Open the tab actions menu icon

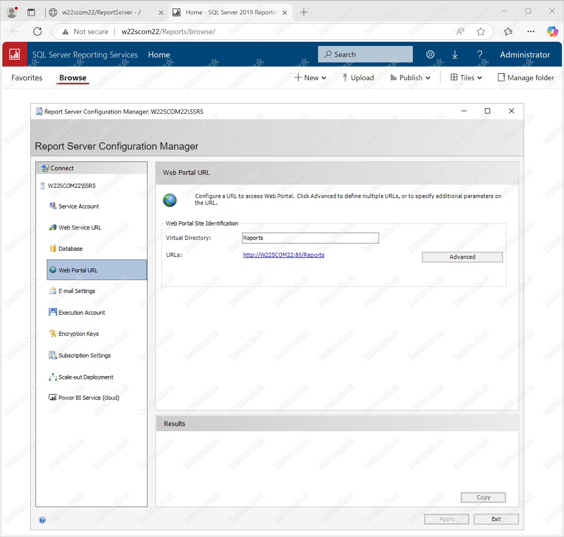[x=31, y=12]
